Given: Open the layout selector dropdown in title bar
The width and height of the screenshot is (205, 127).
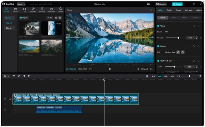Looking at the screenshot, I should pos(150,4).
